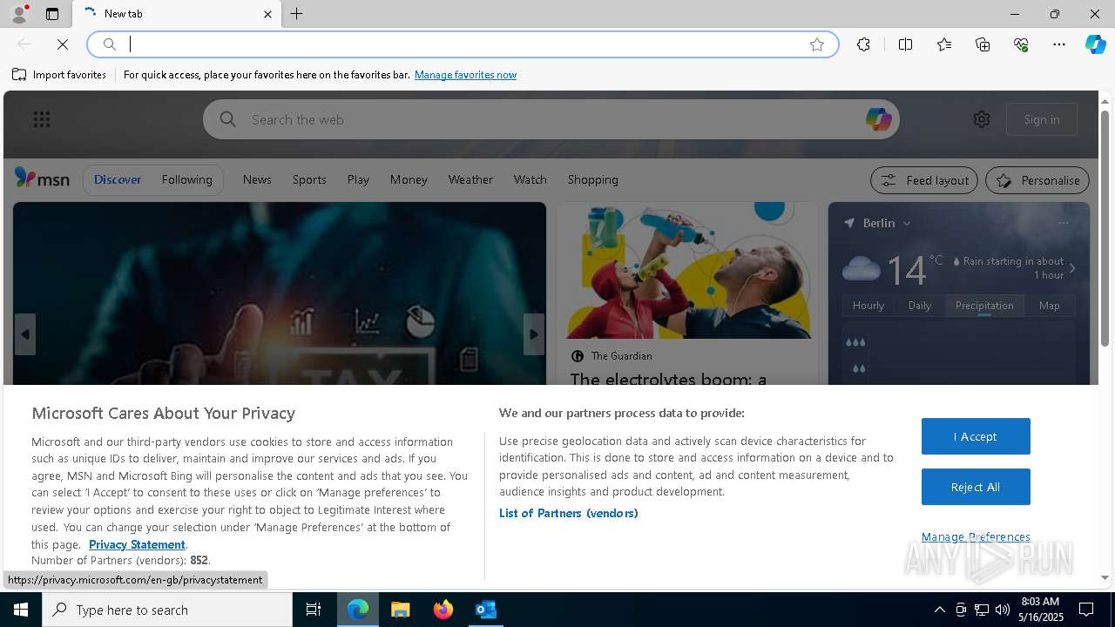1115x627 pixels.
Task: Expand rain forecast chevron arrow
Action: click(x=1072, y=268)
